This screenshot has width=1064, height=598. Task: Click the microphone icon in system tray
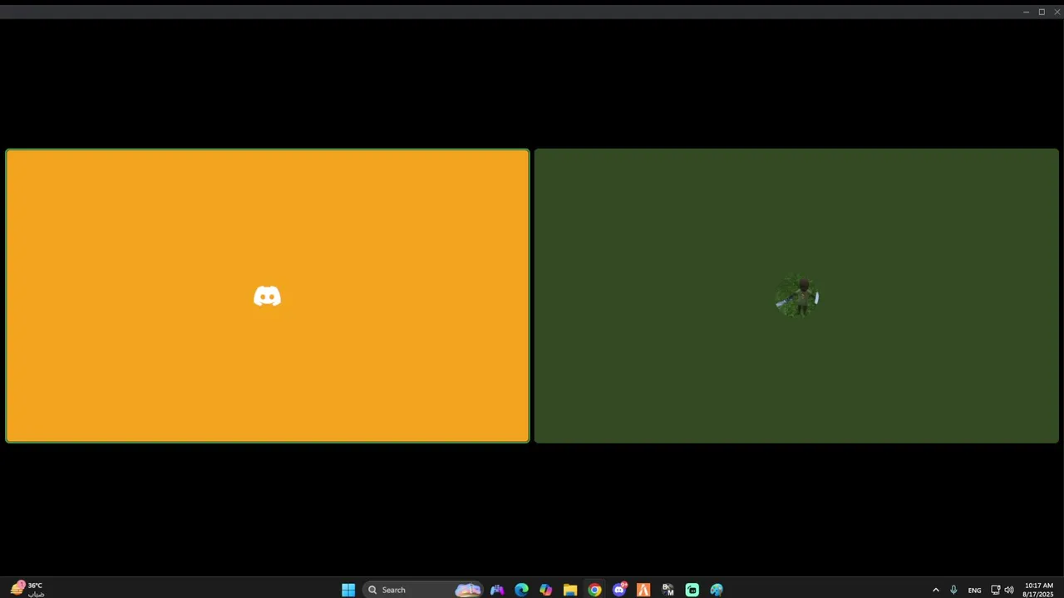(x=953, y=591)
